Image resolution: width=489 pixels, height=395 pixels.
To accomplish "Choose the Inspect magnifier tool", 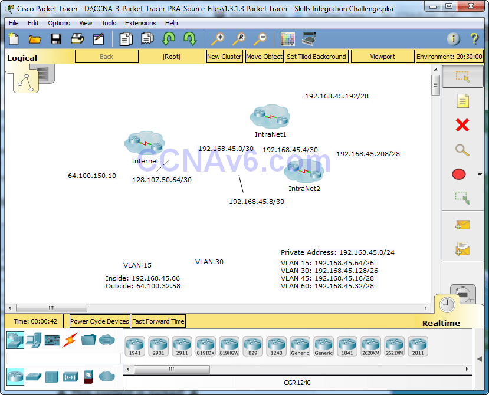I will coord(462,150).
